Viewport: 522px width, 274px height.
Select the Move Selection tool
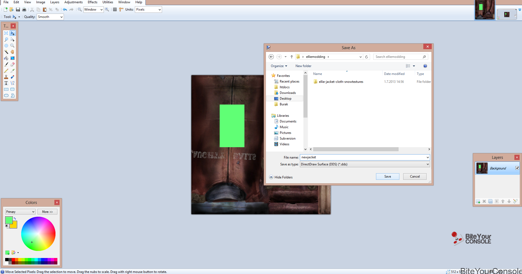click(13, 39)
